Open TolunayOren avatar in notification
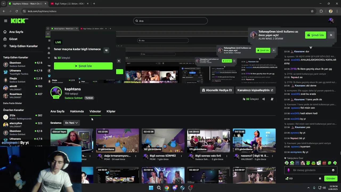The width and height of the screenshot is (341, 192). coord(253,35)
